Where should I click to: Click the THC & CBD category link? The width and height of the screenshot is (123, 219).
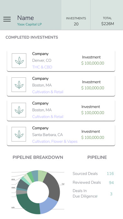coord(42,67)
